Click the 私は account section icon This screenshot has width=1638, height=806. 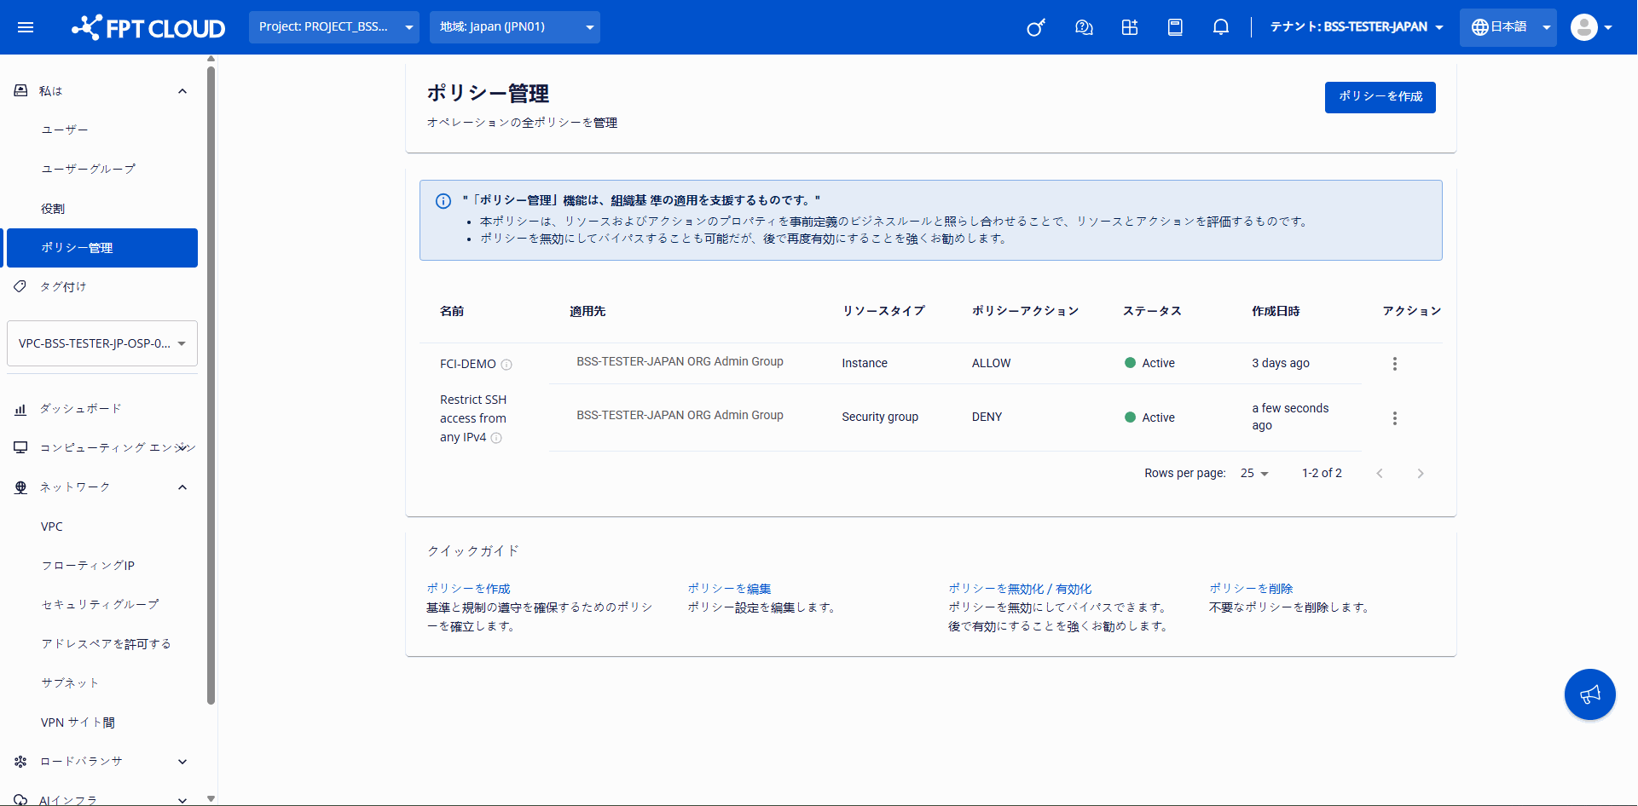pos(20,90)
